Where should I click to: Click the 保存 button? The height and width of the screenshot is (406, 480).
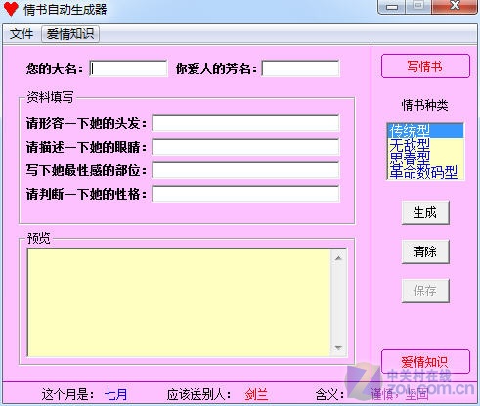(425, 291)
